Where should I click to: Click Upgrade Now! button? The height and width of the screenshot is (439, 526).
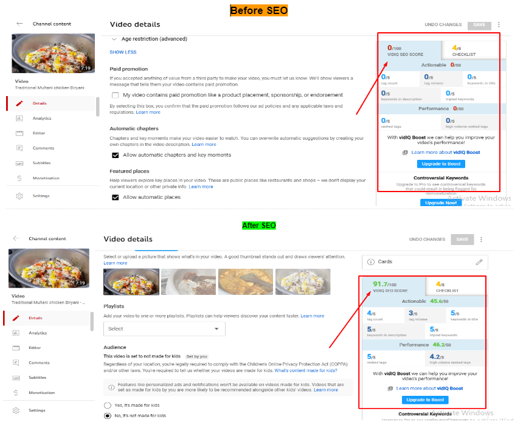coord(441,202)
